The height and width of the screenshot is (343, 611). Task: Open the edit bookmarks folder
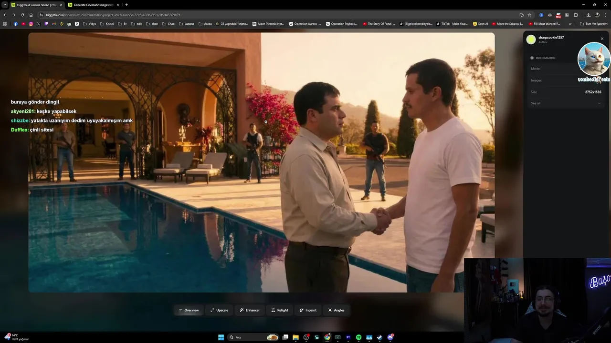click(x=137, y=24)
